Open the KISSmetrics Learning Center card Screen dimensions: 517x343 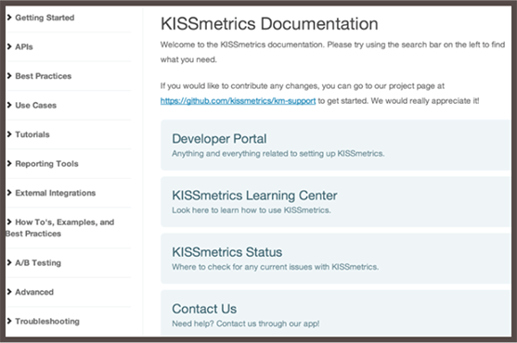pos(336,202)
